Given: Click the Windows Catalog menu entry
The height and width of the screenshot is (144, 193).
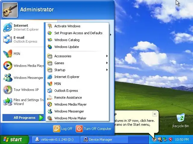Looking at the screenshot, I should (77, 40).
